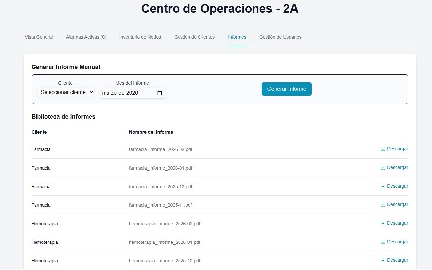Click file name hemoterapia_informe_2026-01.pdf
The height and width of the screenshot is (270, 432).
pos(165,243)
